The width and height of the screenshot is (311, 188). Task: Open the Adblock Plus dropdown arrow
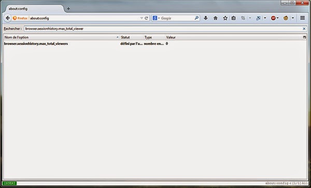[x=277, y=18]
